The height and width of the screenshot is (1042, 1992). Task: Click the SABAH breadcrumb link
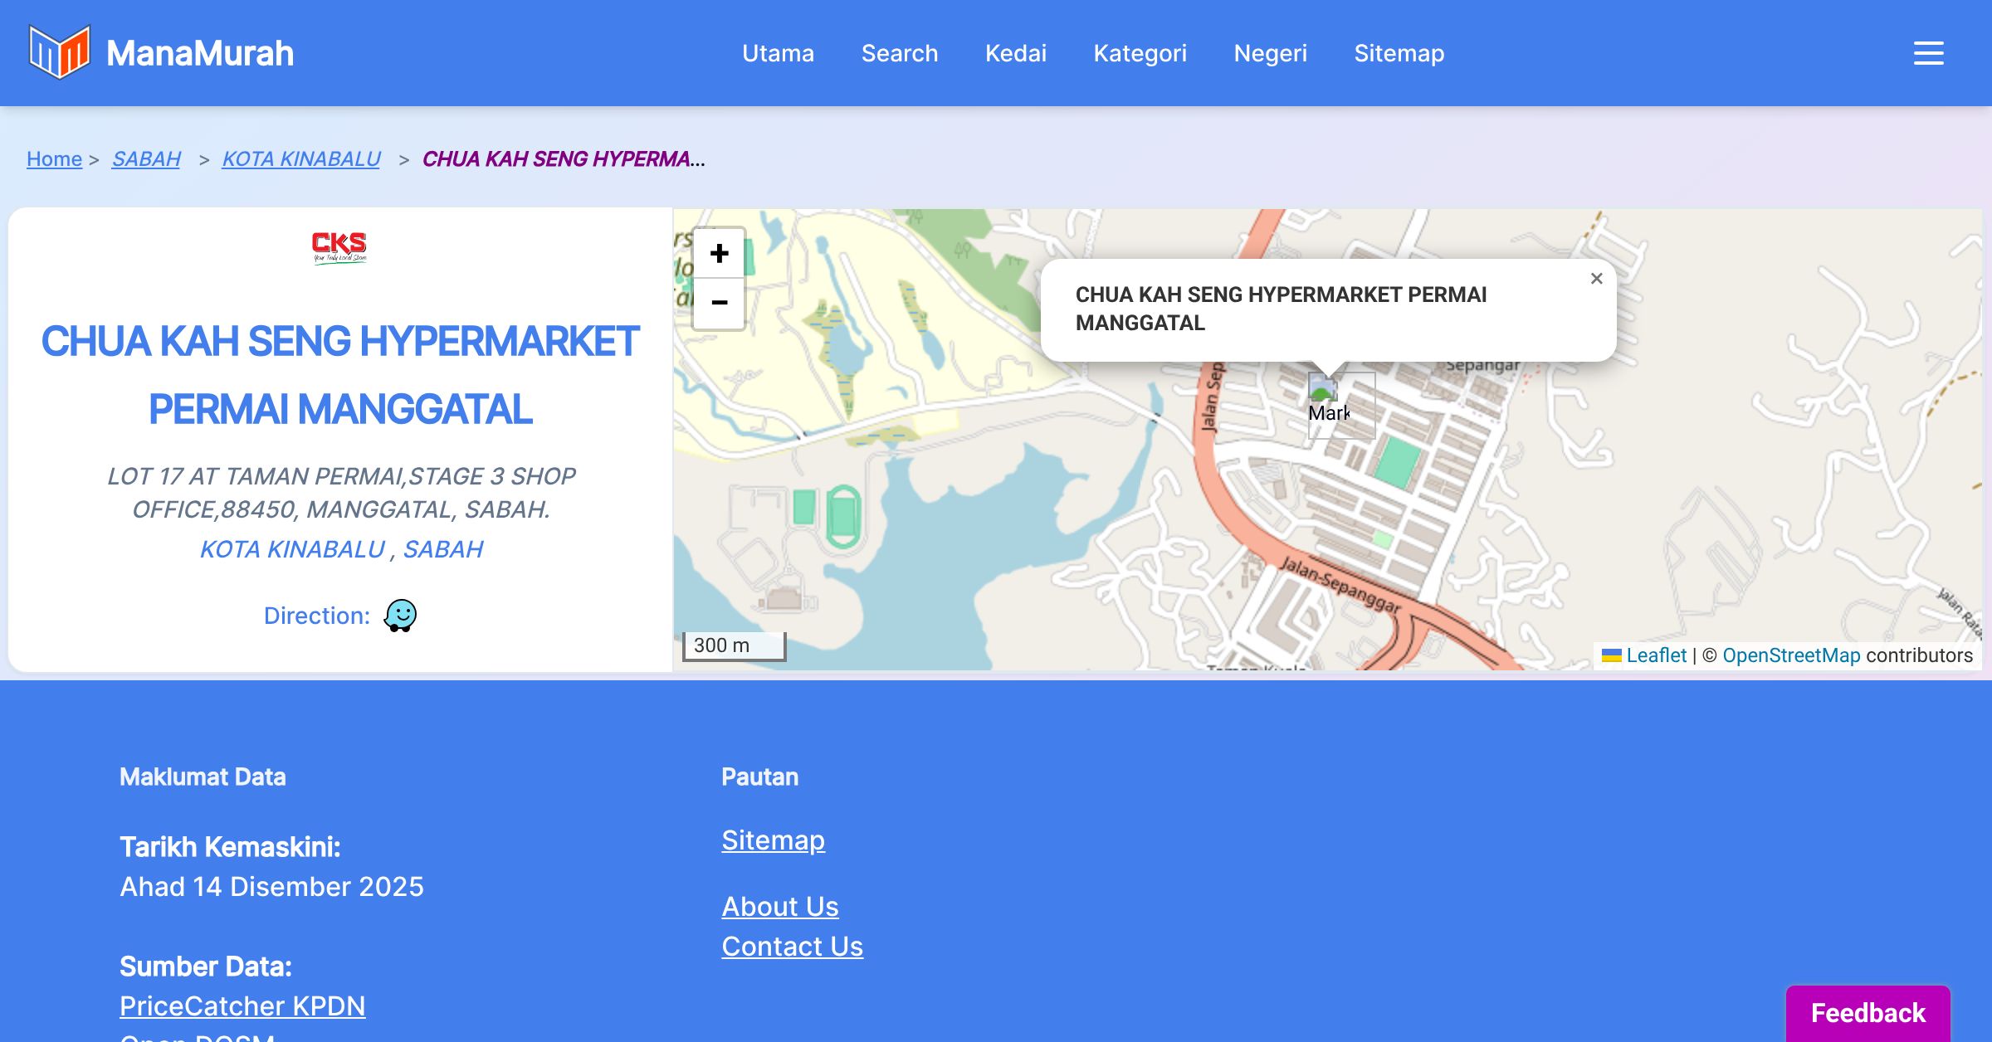tap(146, 158)
